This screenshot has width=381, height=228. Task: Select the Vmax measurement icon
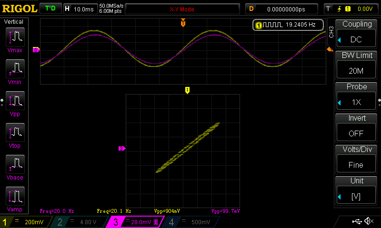coord(15,37)
